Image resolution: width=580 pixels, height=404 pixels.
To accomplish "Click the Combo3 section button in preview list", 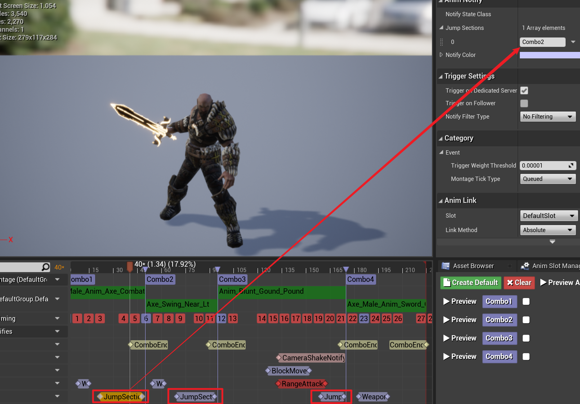I will pyautogui.click(x=499, y=338).
